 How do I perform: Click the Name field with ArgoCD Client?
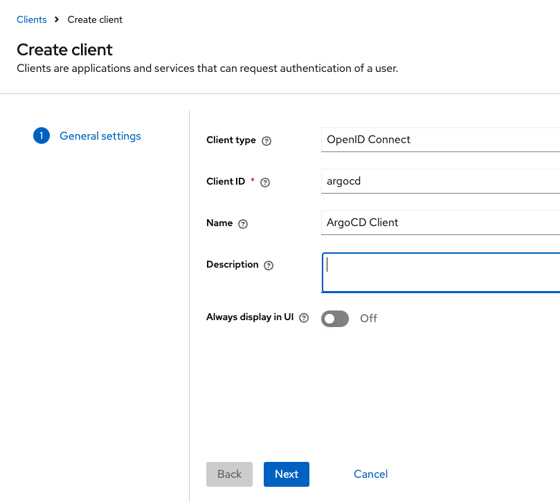pyautogui.click(x=440, y=223)
